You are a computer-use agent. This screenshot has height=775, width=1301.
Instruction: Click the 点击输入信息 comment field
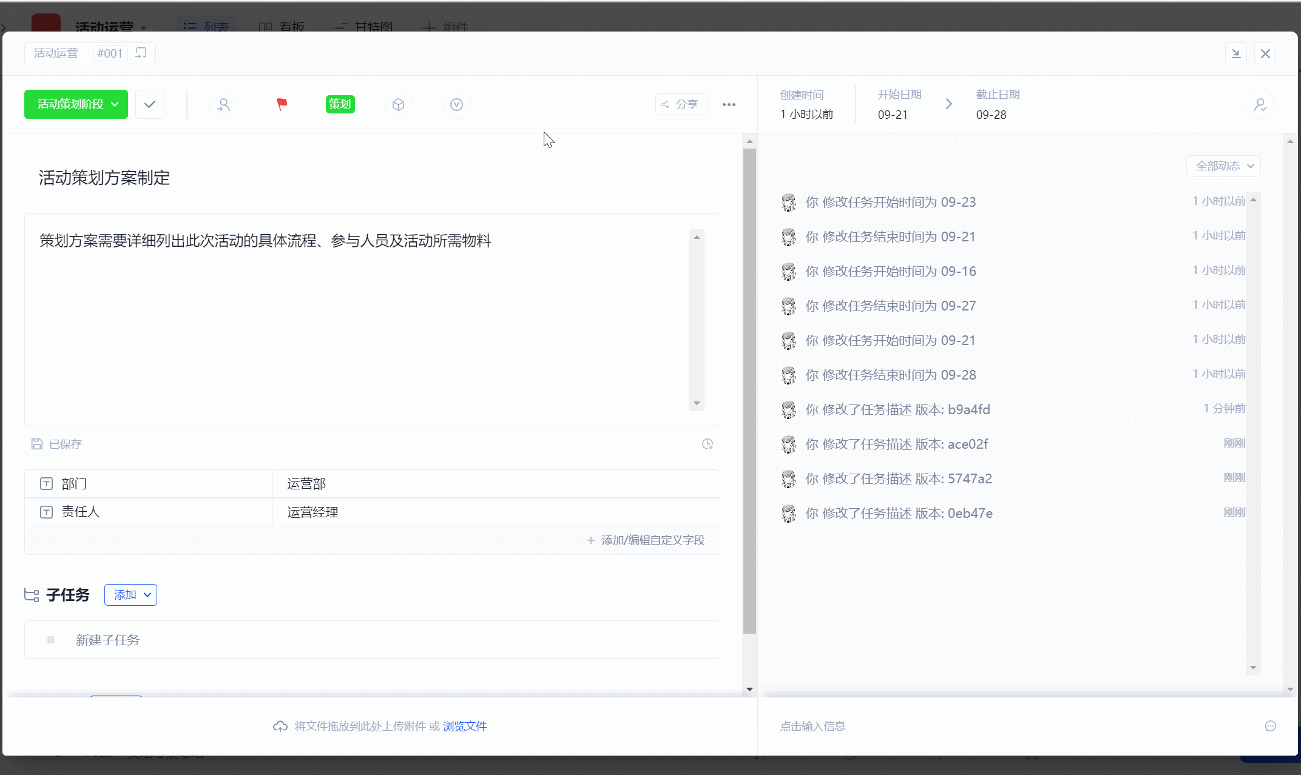point(813,726)
